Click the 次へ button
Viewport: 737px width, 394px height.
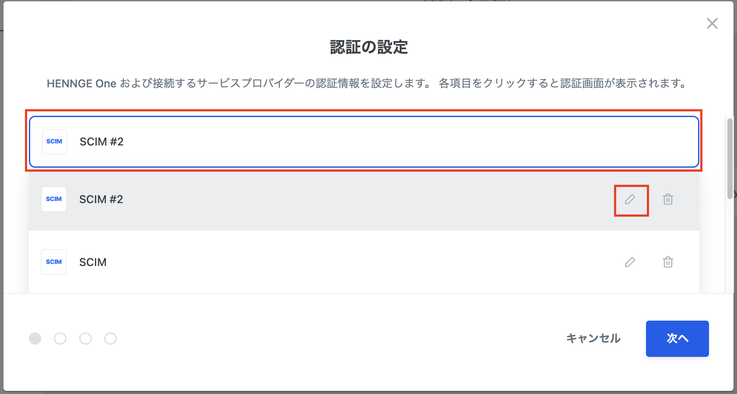pos(677,339)
